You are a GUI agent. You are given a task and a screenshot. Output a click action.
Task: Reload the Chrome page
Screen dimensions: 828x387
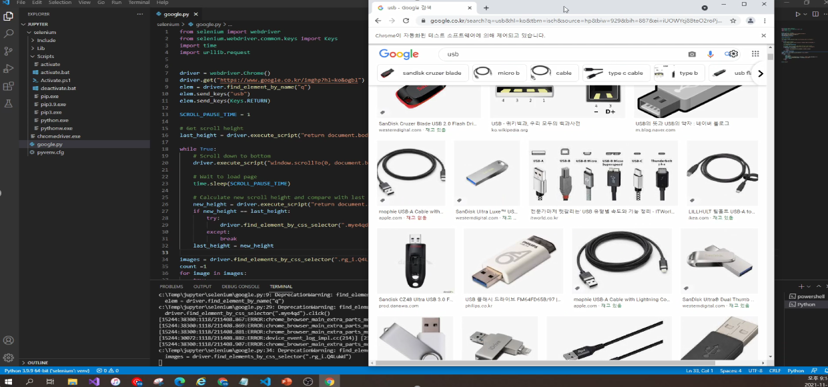click(x=406, y=21)
